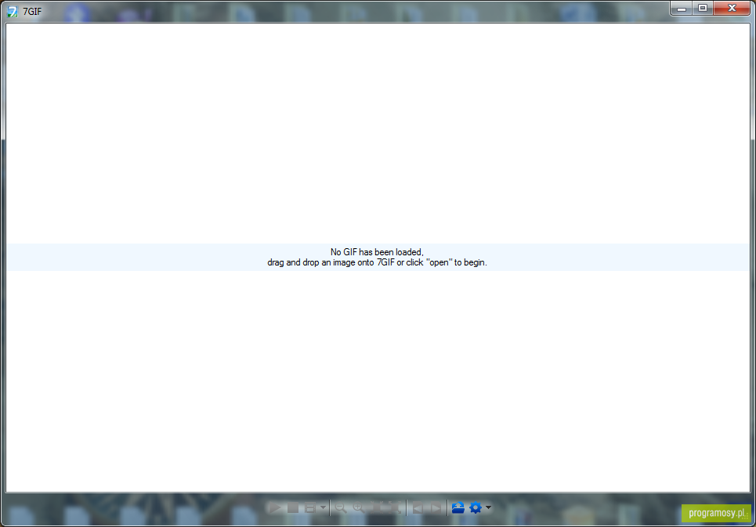Click the Play animation button
756x527 pixels.
pos(275,507)
